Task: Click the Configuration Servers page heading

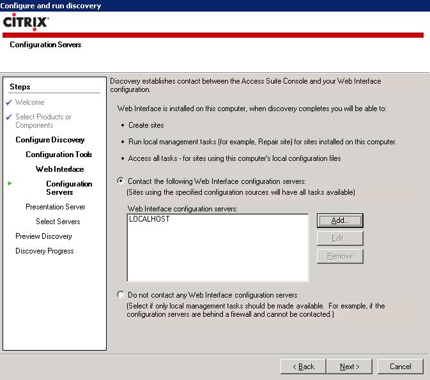Action: click(x=45, y=45)
